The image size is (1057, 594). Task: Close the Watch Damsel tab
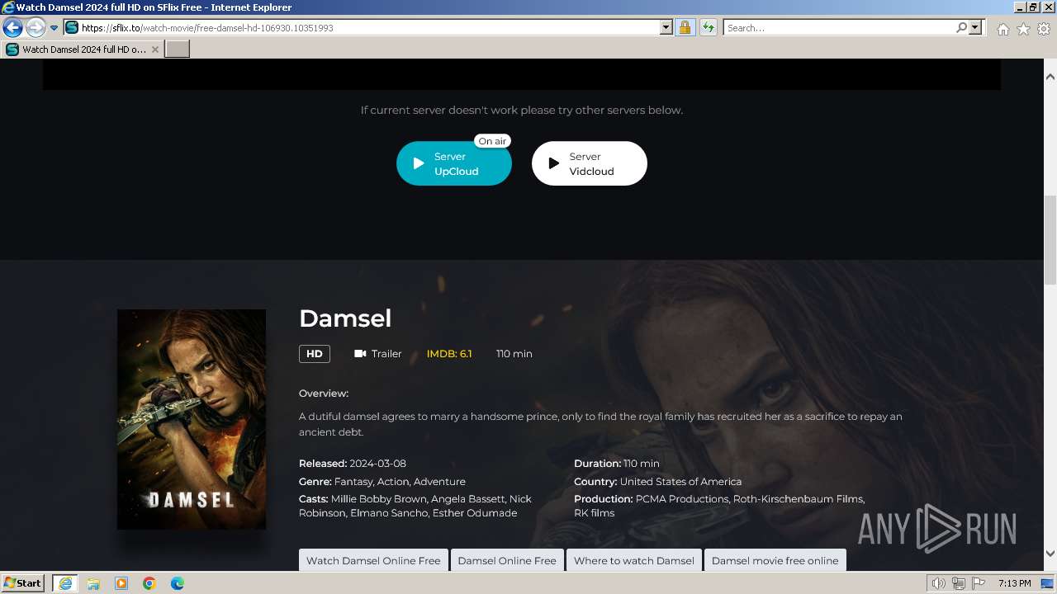155,49
